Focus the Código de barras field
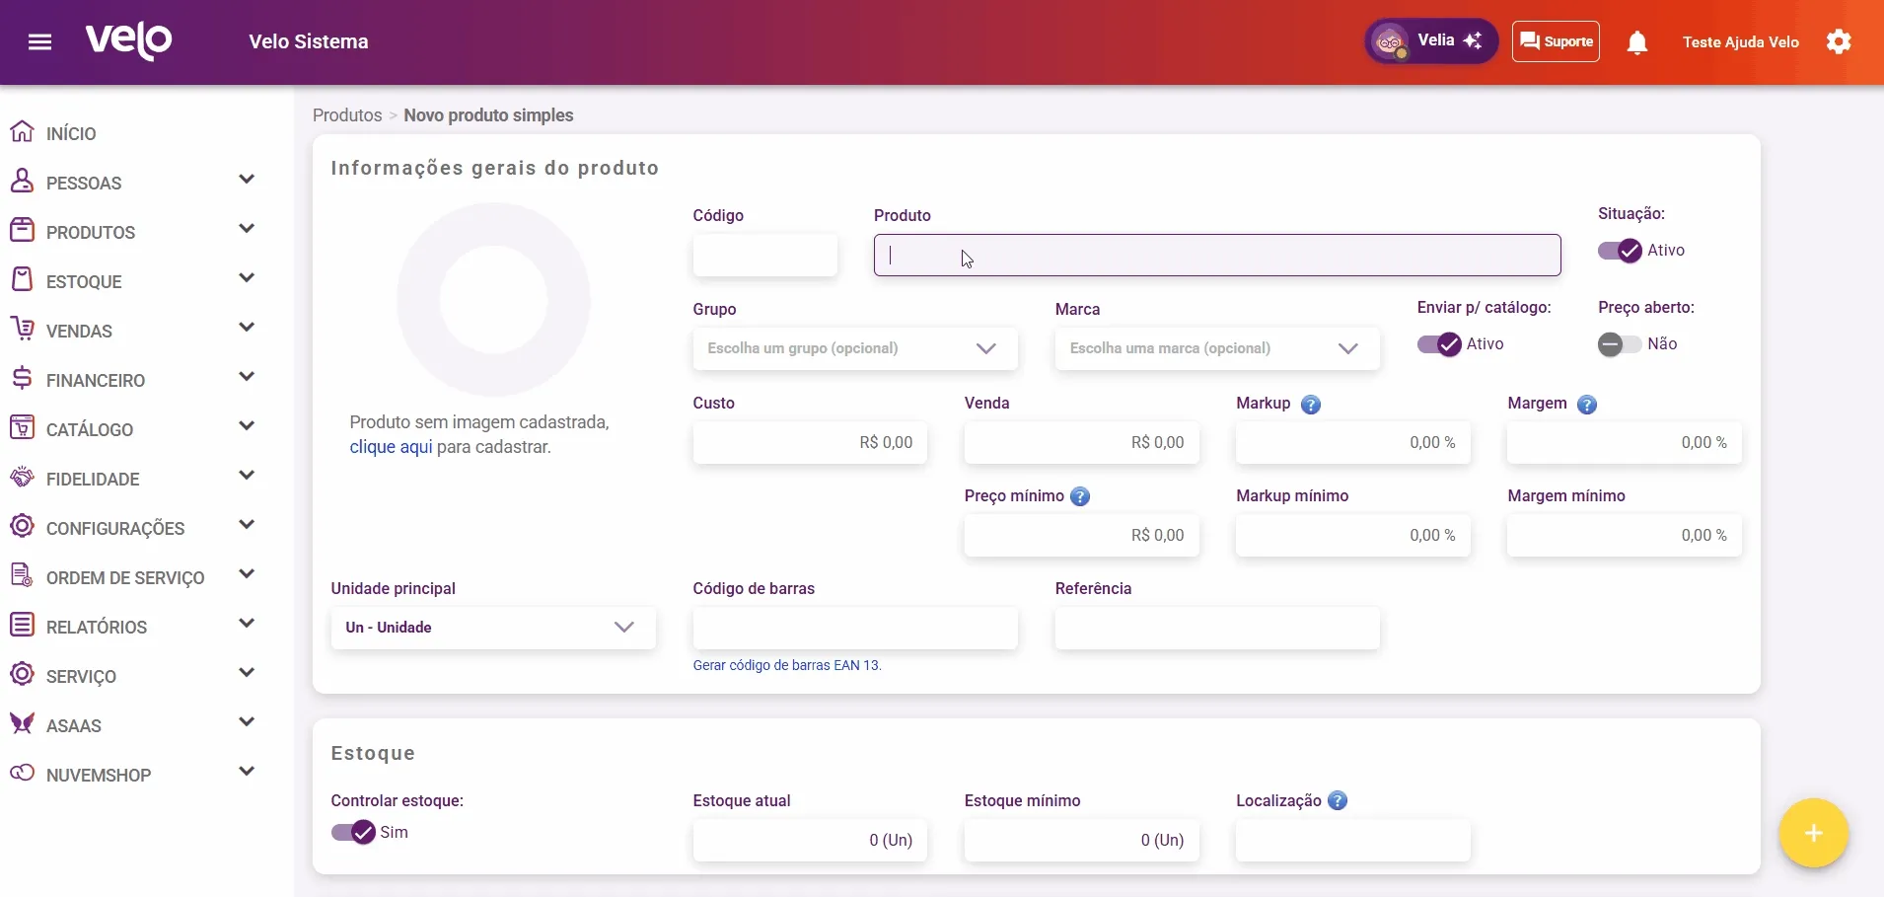Image resolution: width=1884 pixels, height=897 pixels. tap(855, 628)
